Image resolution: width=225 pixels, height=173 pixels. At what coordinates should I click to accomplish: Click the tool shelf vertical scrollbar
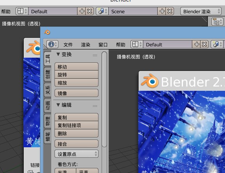[x=104, y=99]
